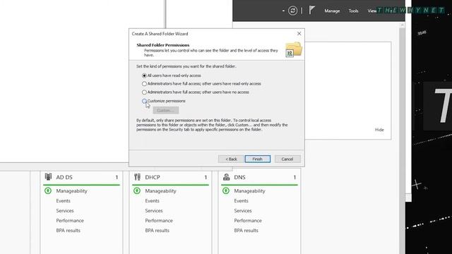This screenshot has width=452, height=254.
Task: Open the View menu
Action: (x=372, y=11)
